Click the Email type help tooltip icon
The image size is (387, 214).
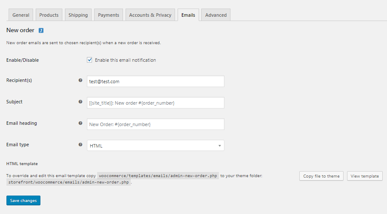click(x=80, y=145)
